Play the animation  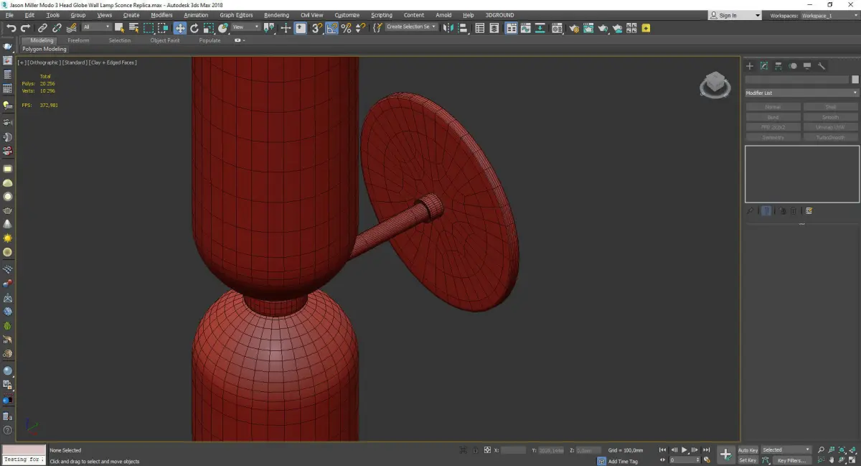click(684, 450)
